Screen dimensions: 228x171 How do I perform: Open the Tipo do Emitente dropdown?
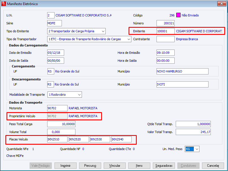click(76, 31)
